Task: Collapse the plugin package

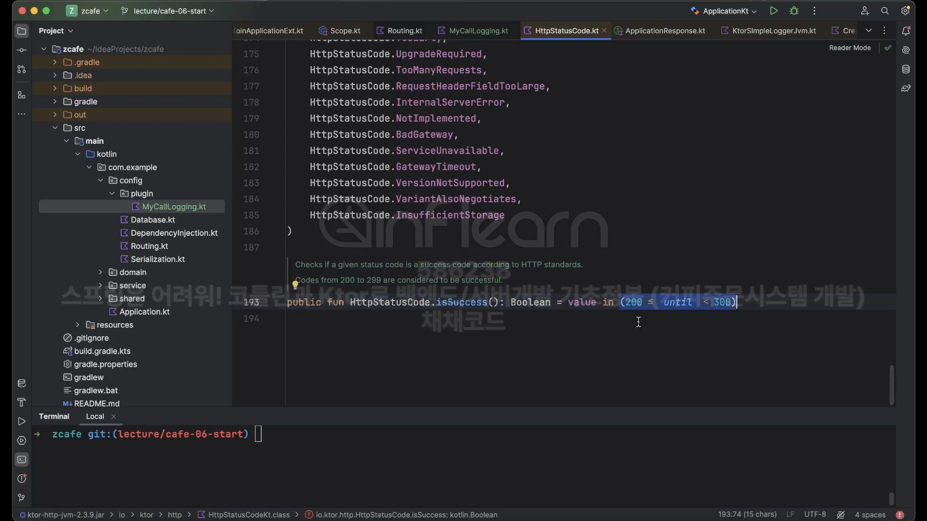Action: pyautogui.click(x=112, y=193)
